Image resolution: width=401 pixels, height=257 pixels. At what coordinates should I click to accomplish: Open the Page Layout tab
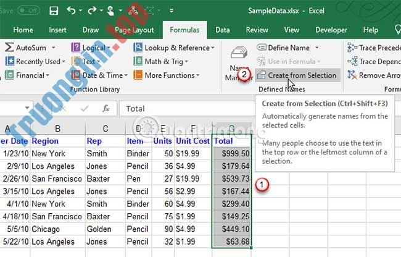(134, 30)
